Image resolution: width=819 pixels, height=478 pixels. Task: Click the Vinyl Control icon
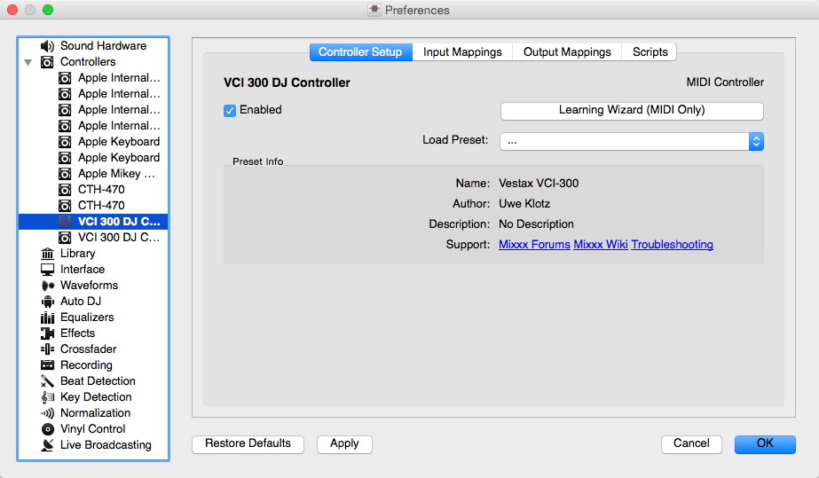pos(48,429)
